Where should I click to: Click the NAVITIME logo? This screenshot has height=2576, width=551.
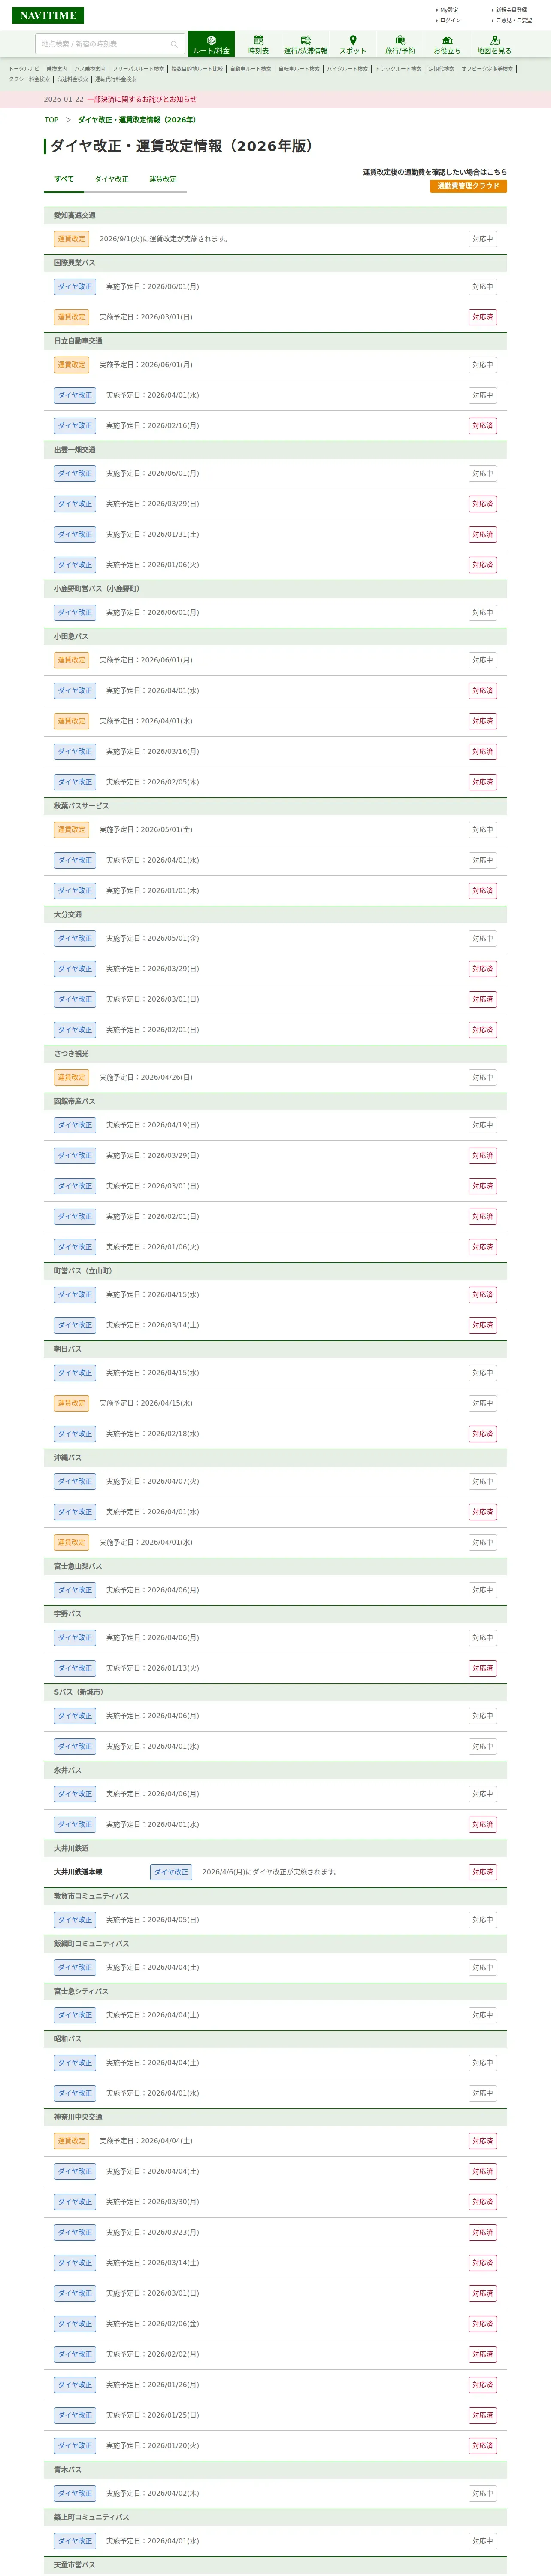47,15
